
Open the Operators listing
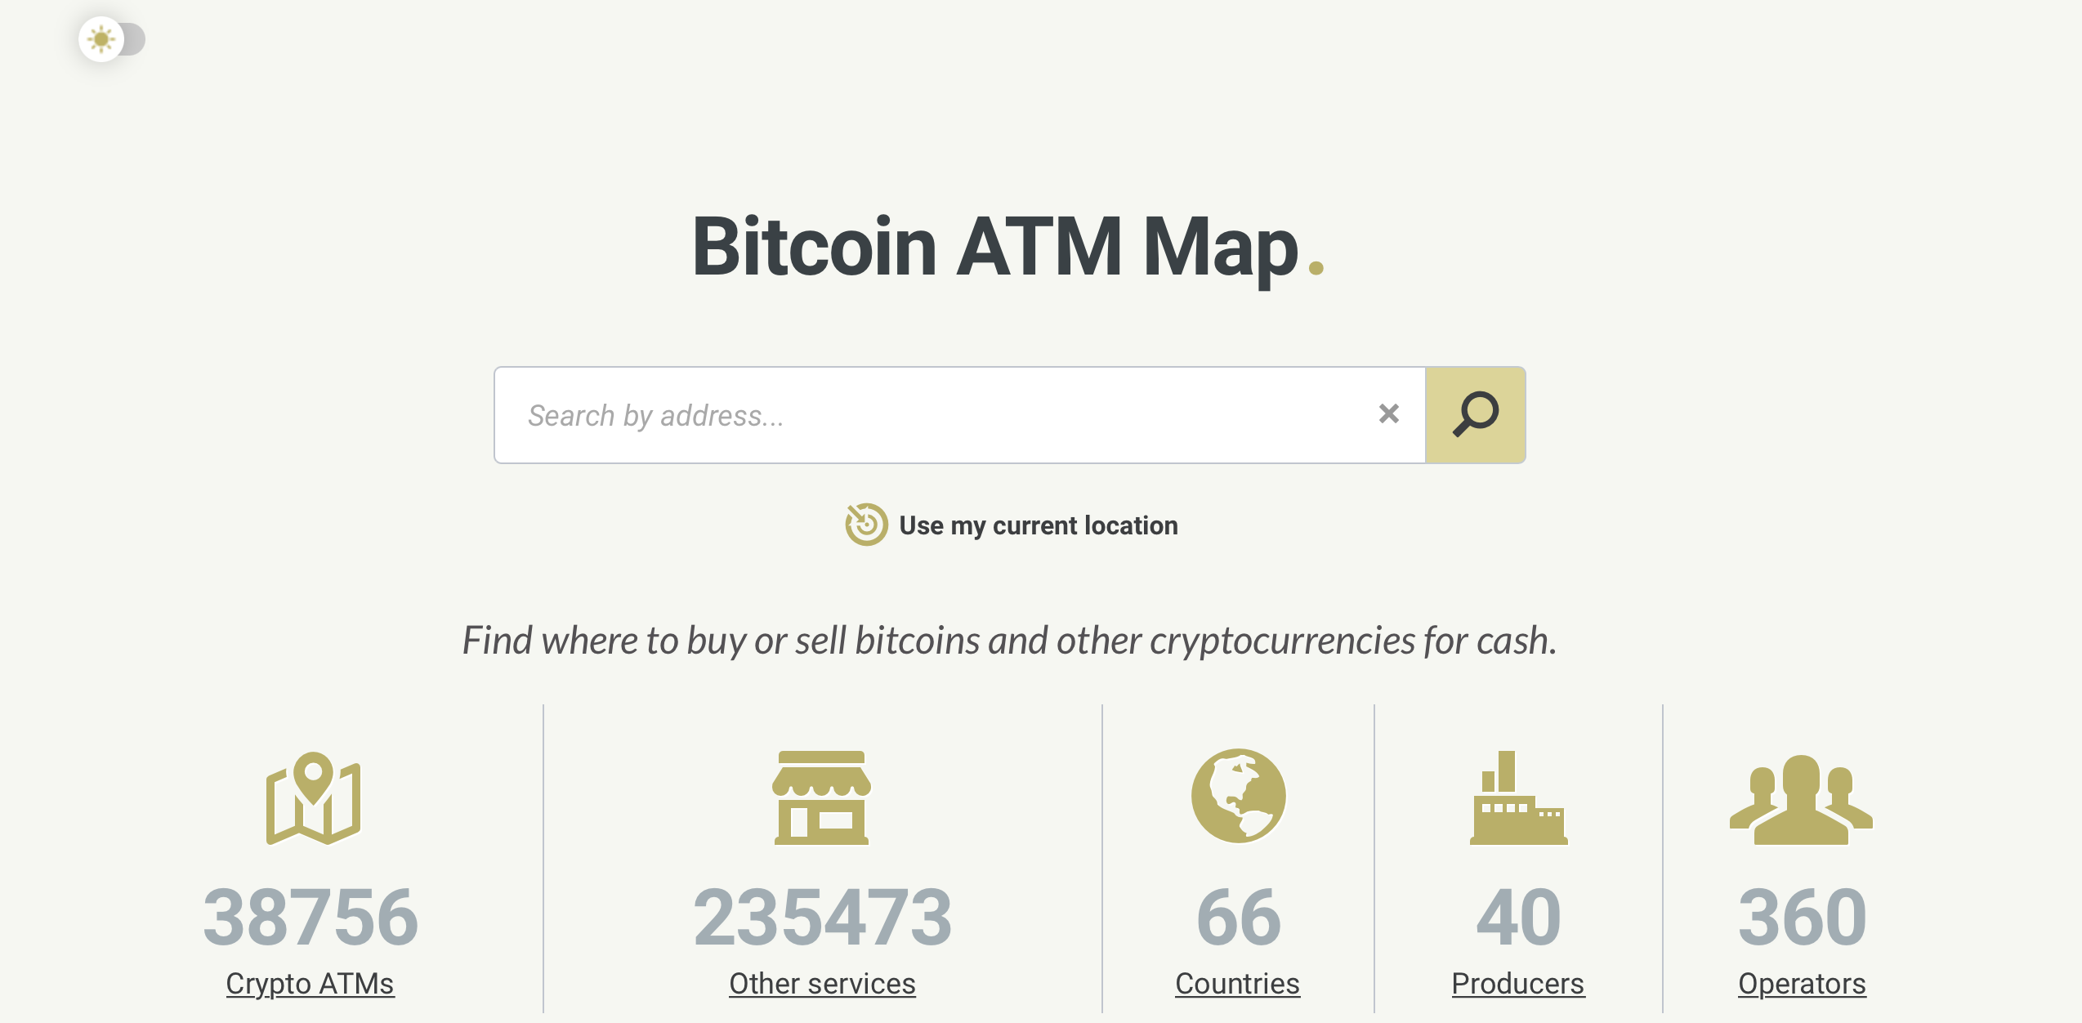pos(1801,983)
